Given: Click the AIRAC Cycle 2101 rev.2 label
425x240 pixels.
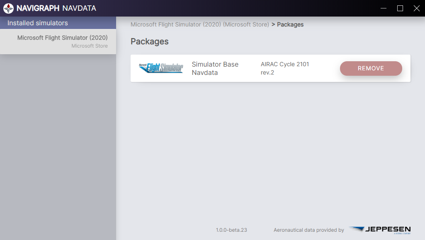Looking at the screenshot, I should (x=285, y=68).
